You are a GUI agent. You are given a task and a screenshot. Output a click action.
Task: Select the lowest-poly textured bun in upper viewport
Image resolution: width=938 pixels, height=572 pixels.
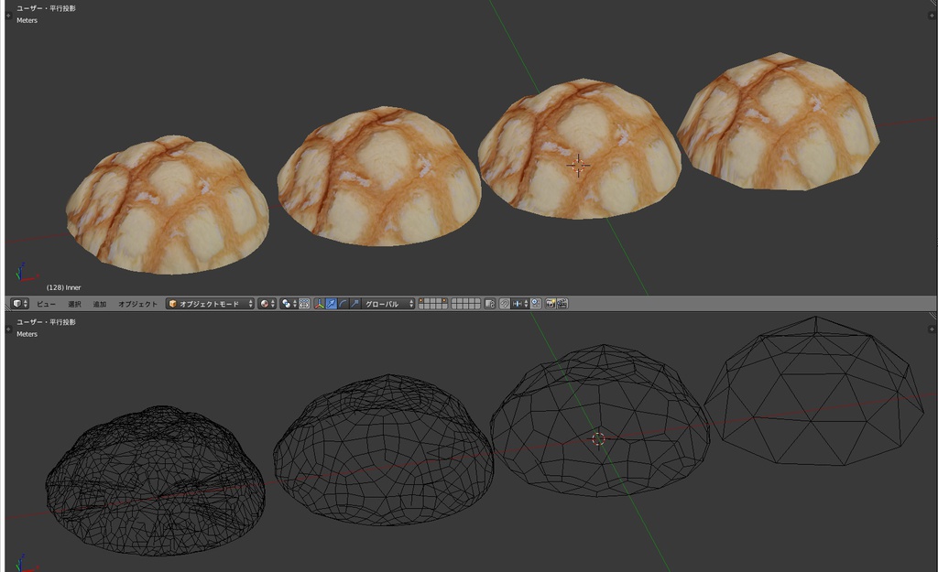(779, 122)
